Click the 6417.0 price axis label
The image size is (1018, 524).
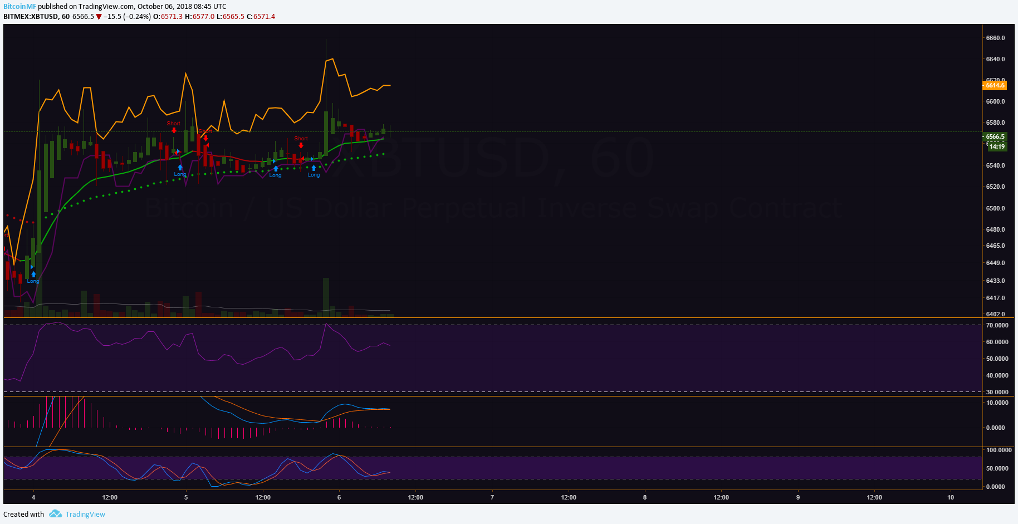(x=995, y=298)
